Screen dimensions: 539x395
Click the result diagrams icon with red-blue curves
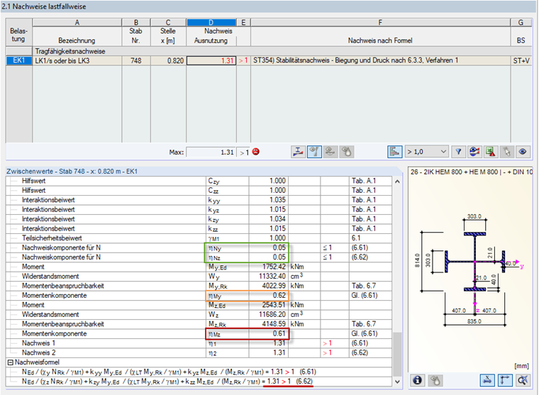474,152
